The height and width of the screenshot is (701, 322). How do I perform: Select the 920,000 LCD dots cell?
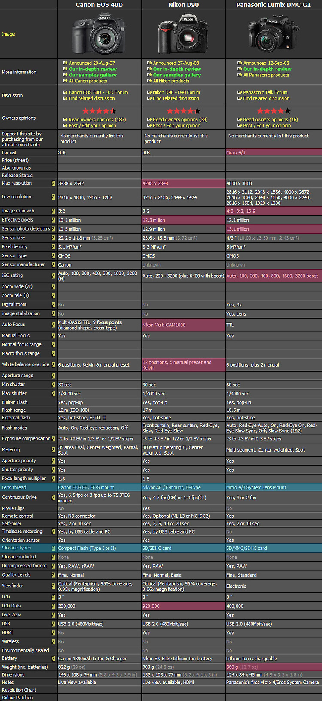(x=183, y=606)
